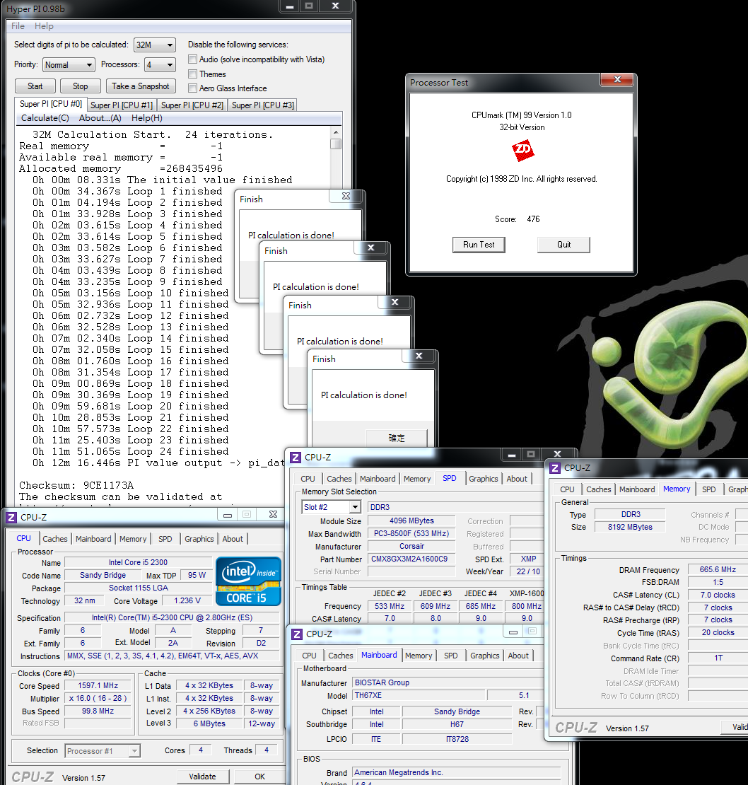This screenshot has height=785, width=748.
Task: Click the Part Number CMX8GX3M2A1600C9 field
Action: 411,559
